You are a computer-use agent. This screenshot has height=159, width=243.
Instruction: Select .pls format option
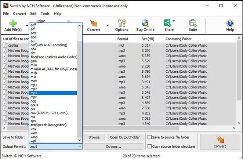tap(53, 109)
